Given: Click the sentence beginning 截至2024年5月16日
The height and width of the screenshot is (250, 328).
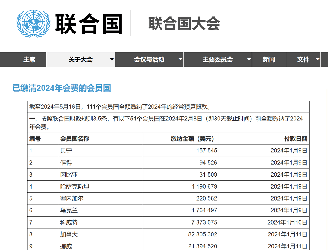Looking at the screenshot, I should pos(120,107).
